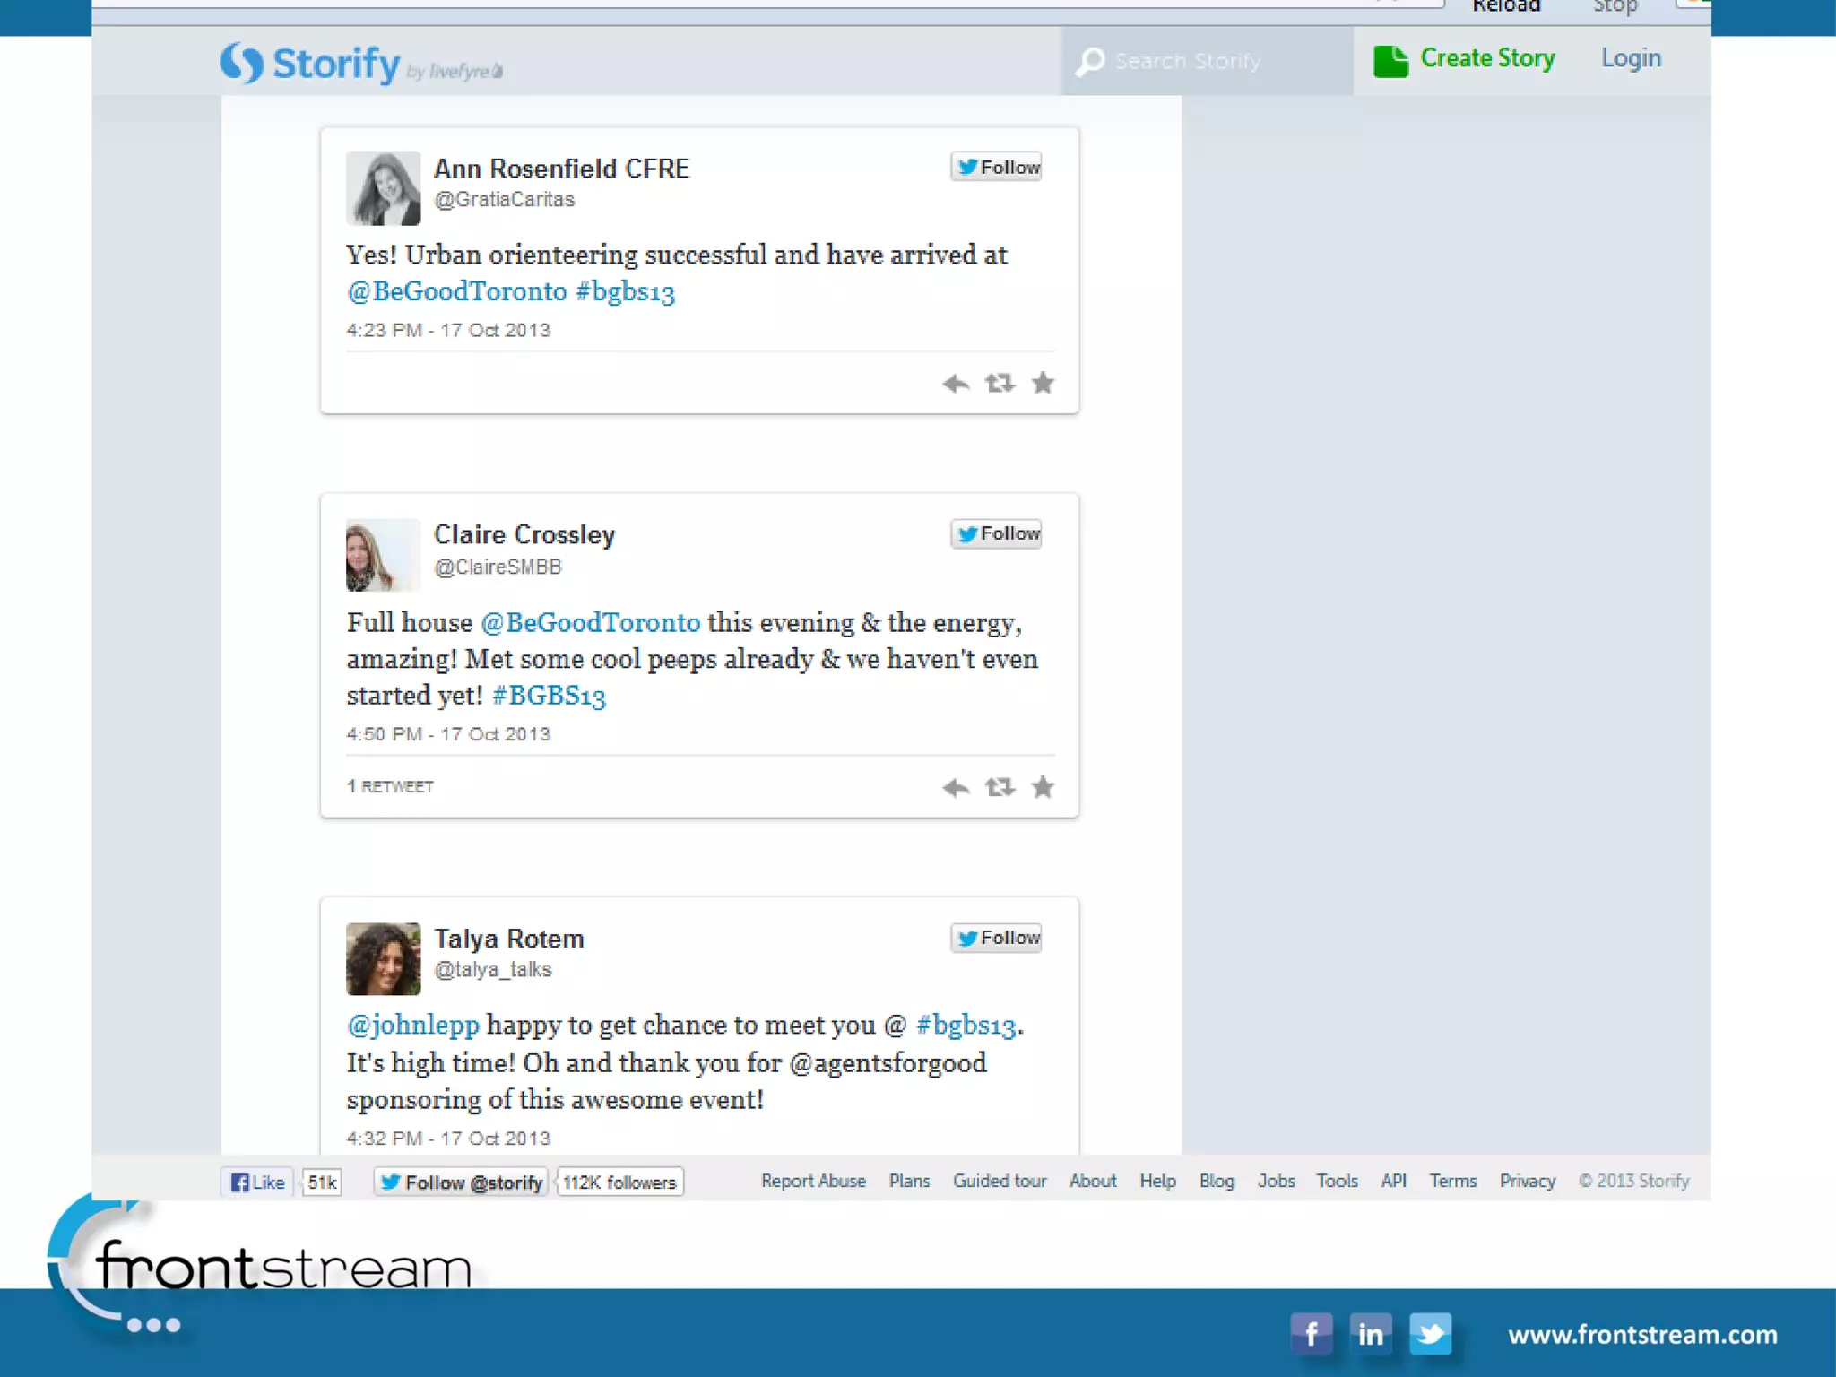1836x1377 pixels.
Task: Open the Login link
Action: pyautogui.click(x=1631, y=58)
